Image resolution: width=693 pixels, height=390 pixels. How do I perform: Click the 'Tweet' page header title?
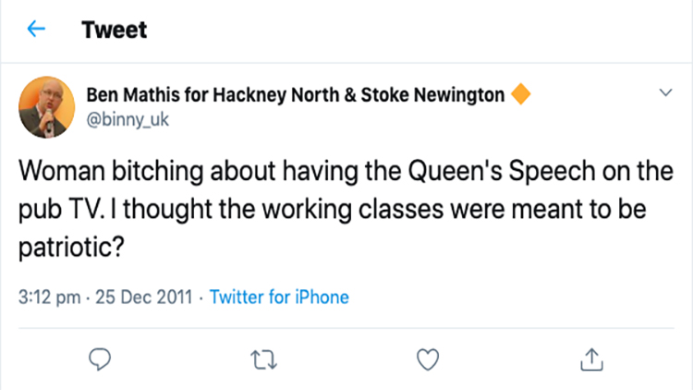pyautogui.click(x=114, y=30)
